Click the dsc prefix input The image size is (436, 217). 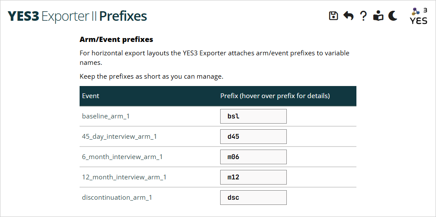click(x=253, y=198)
